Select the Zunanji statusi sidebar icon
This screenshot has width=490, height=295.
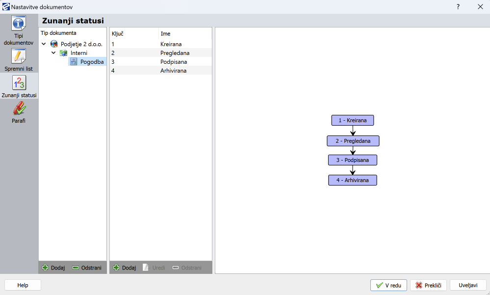tap(19, 82)
